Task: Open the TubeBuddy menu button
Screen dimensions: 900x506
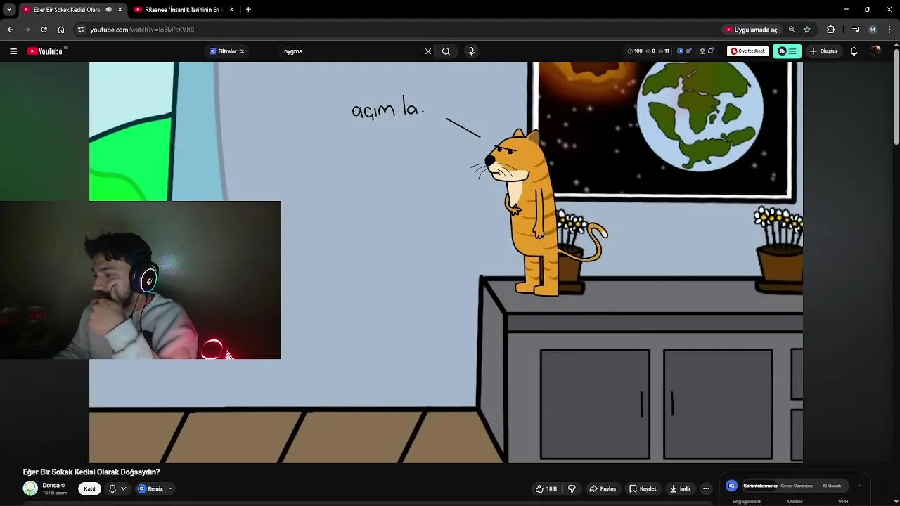Action: click(x=787, y=51)
